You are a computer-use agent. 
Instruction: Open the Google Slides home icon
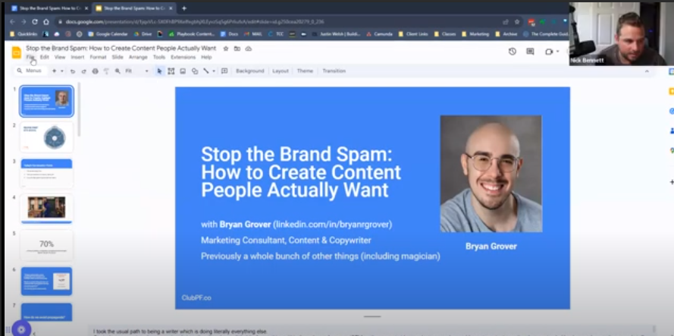tap(17, 52)
